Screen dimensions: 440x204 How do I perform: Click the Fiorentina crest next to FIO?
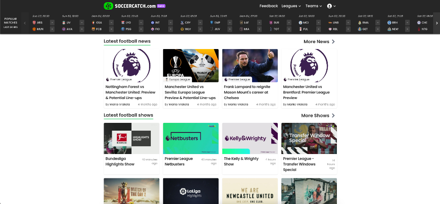coord(153,29)
